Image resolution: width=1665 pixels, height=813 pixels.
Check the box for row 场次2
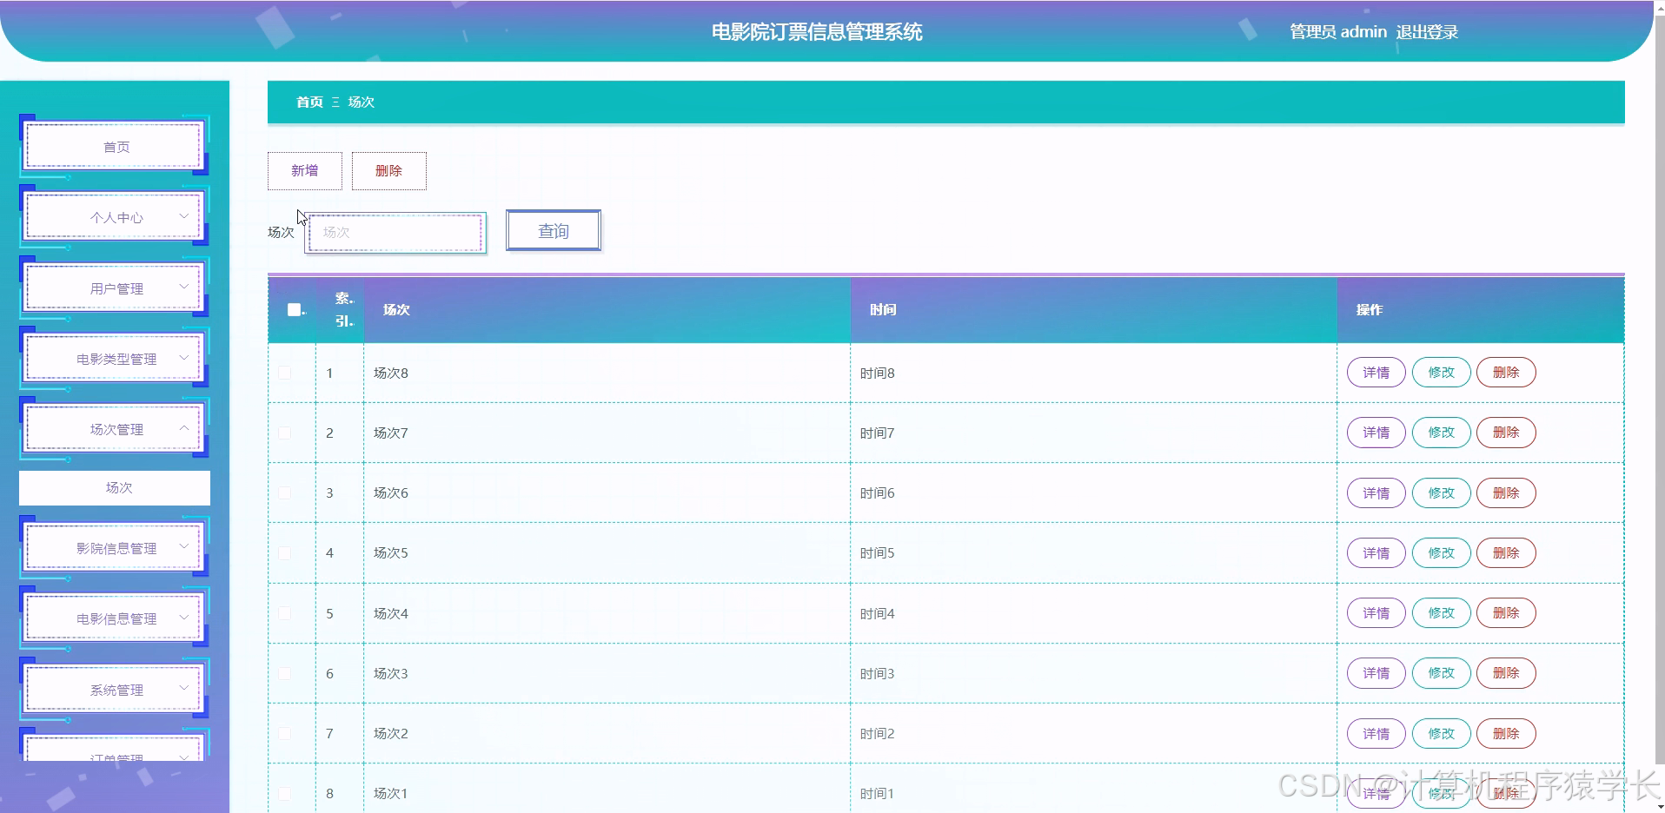(284, 733)
